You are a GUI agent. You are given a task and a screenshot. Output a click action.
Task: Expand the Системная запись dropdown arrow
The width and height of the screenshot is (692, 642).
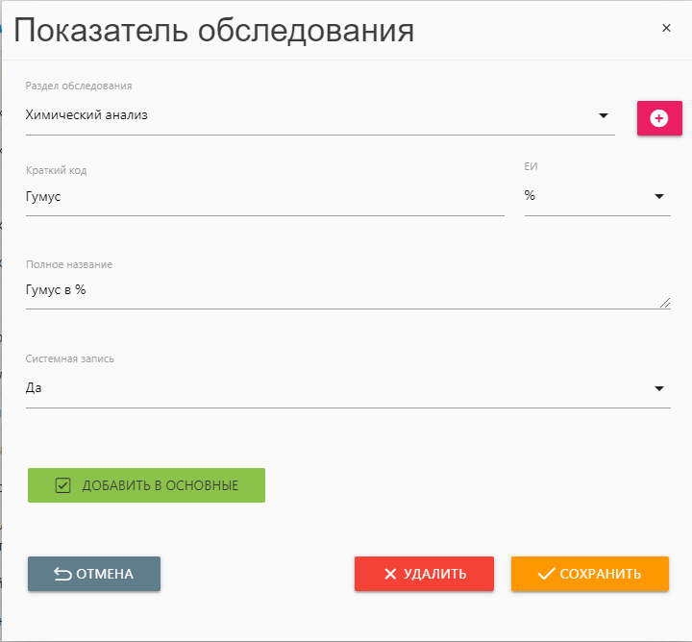point(659,388)
